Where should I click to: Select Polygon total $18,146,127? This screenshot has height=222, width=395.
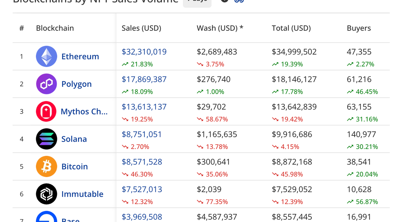[x=294, y=79]
